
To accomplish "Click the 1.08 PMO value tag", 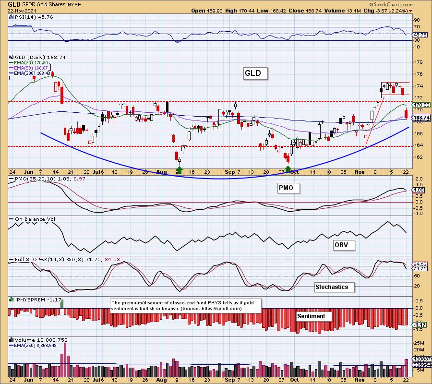I will 419,190.
